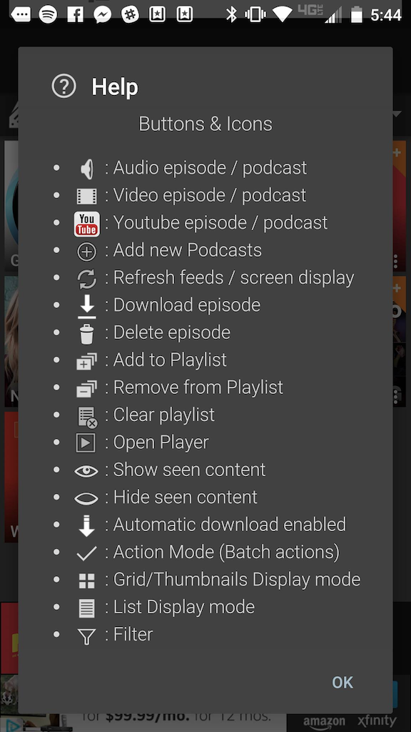Tap the Open Player play icon

(x=86, y=443)
